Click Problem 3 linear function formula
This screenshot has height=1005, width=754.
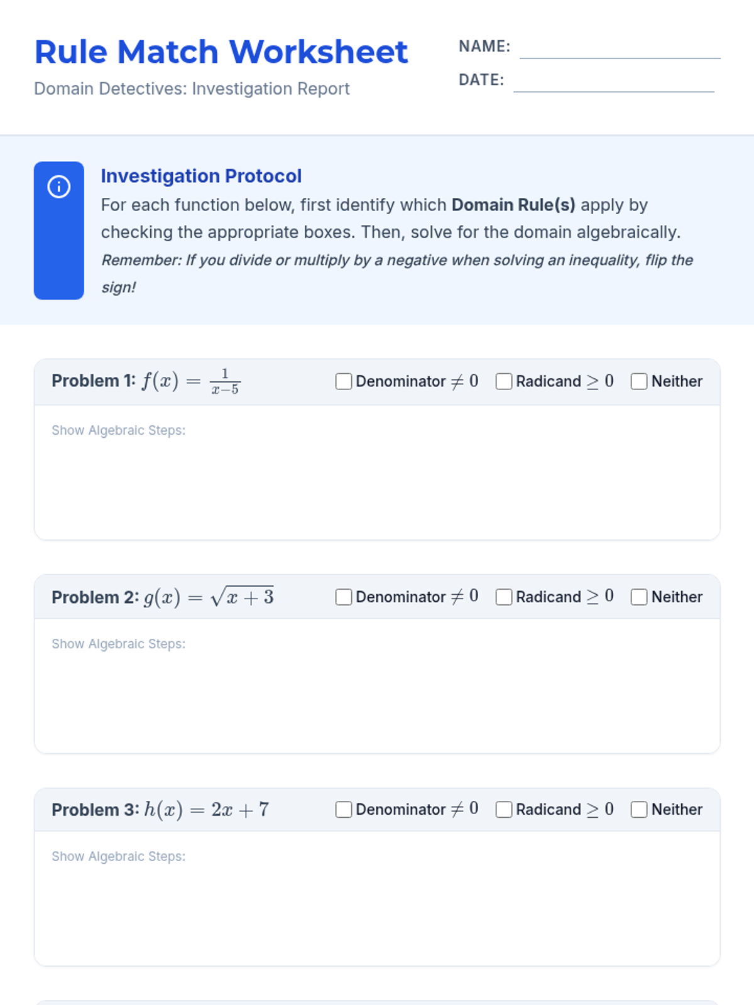206,810
